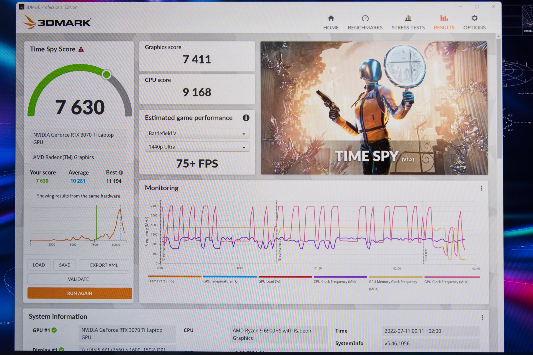The width and height of the screenshot is (533, 355).
Task: Go to Benchmarks gauge icon
Action: (x=365, y=19)
